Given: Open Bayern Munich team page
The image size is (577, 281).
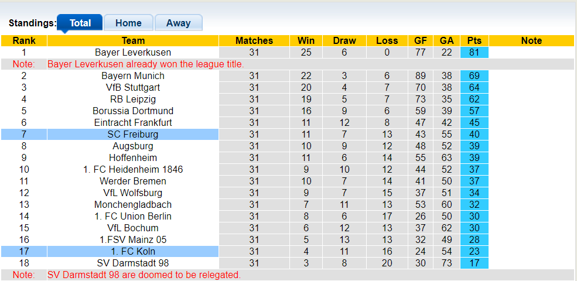Looking at the screenshot, I should (133, 76).
